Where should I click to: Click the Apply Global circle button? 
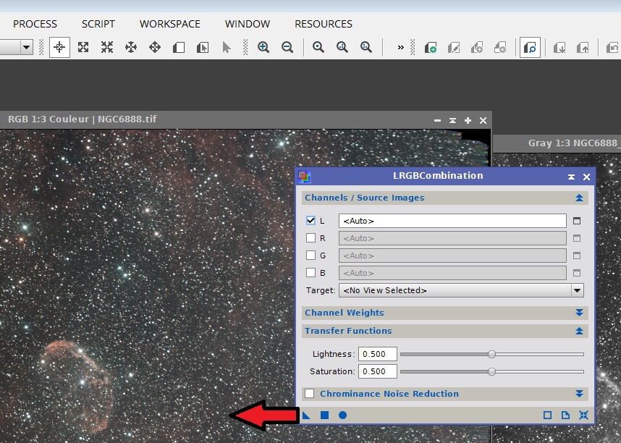point(342,415)
